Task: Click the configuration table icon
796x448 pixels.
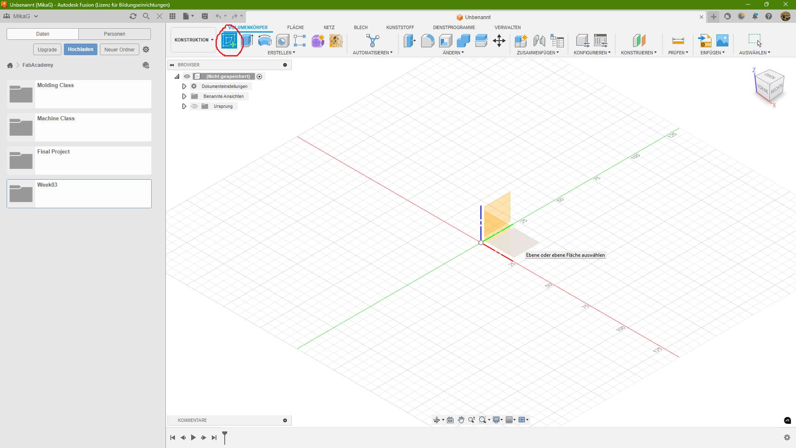Action: (600, 41)
